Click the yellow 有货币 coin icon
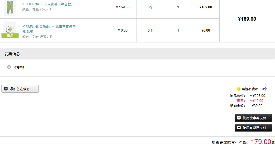This screenshot has width=275, height=146. tap(239, 89)
